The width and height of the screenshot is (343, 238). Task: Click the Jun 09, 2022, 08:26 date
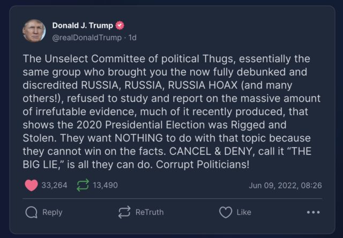pos(285,185)
